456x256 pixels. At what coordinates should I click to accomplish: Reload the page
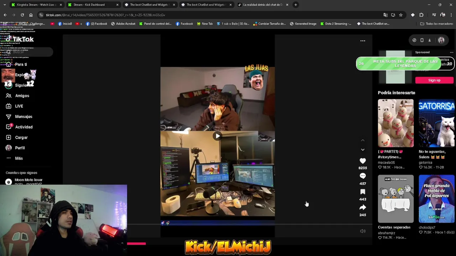pyautogui.click(x=22, y=15)
